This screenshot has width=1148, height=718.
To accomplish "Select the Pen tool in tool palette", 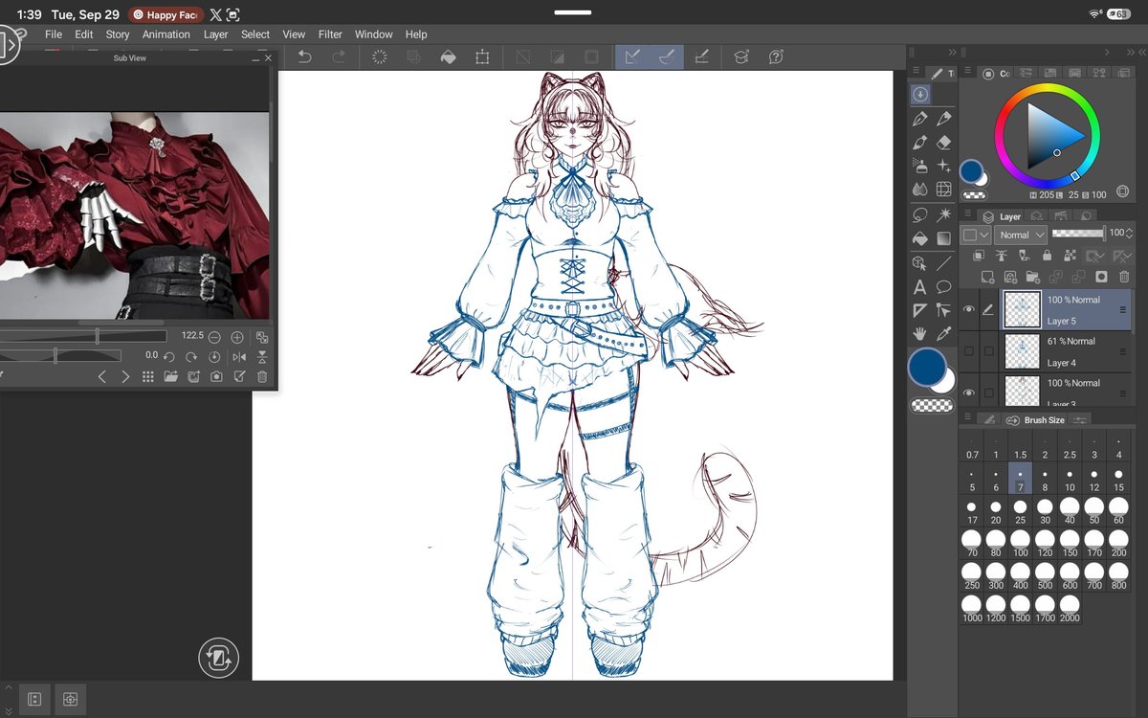I will pos(920,119).
